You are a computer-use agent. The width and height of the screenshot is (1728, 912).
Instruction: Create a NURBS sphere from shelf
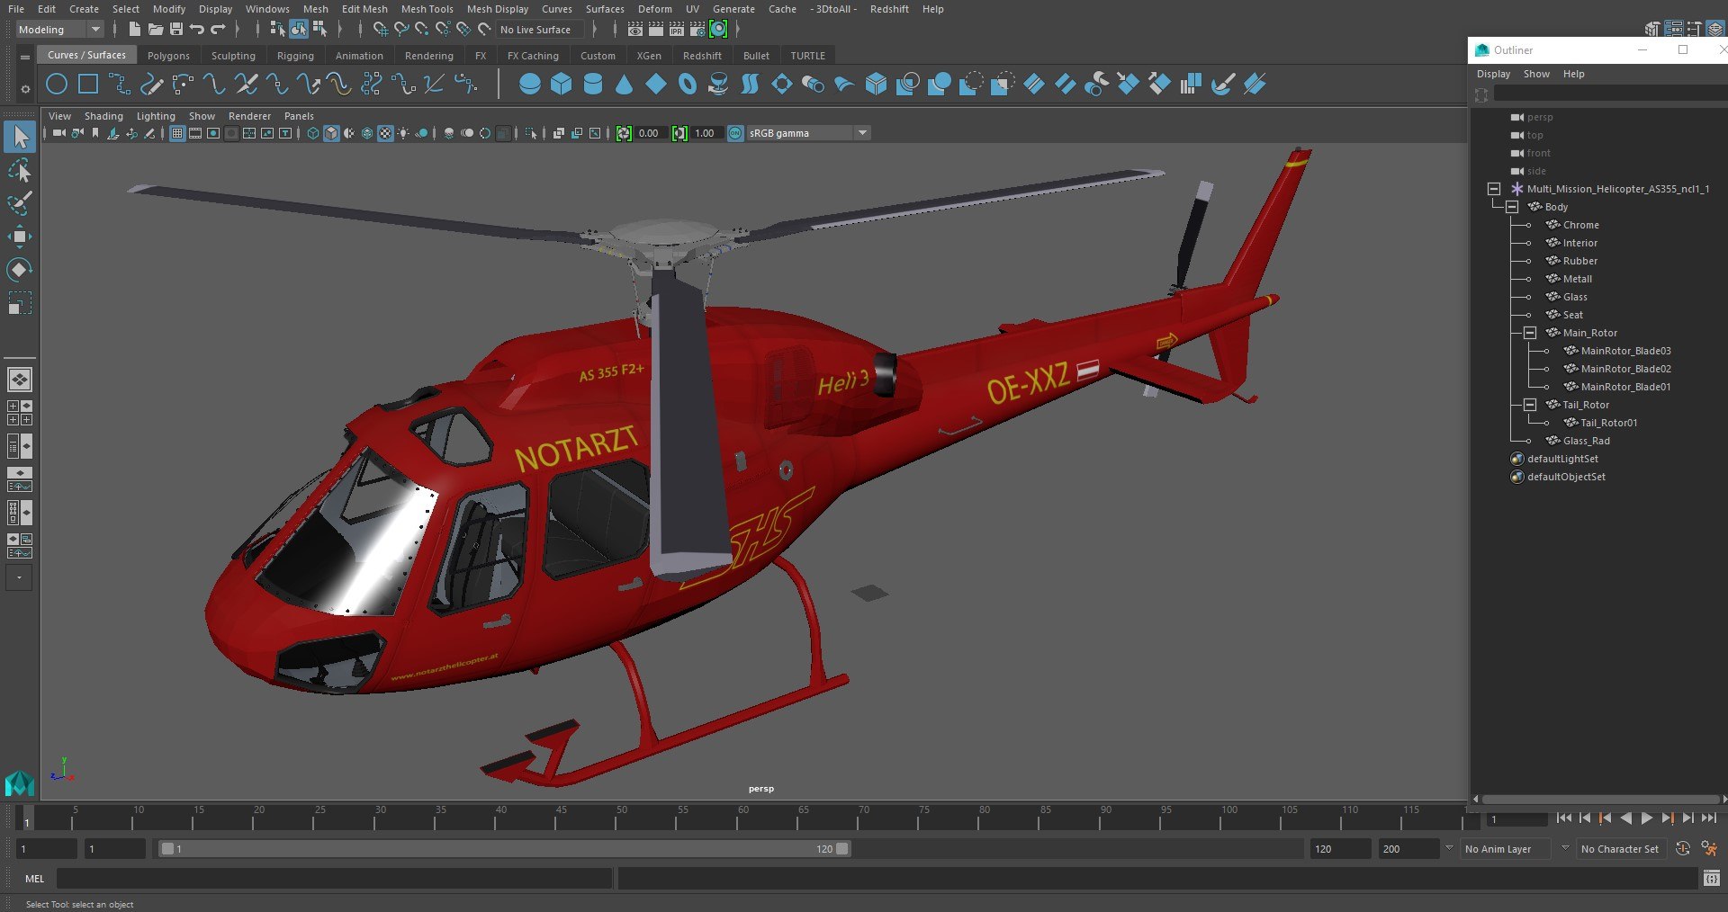point(530,85)
